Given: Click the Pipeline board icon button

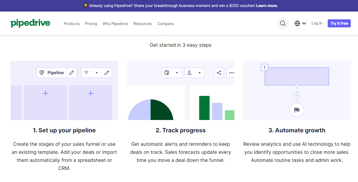Looking at the screenshot, I should pos(42,72).
